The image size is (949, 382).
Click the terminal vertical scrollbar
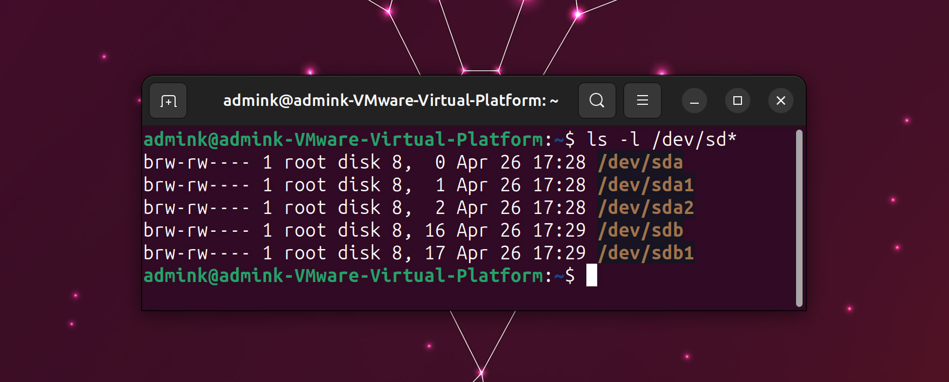799,218
